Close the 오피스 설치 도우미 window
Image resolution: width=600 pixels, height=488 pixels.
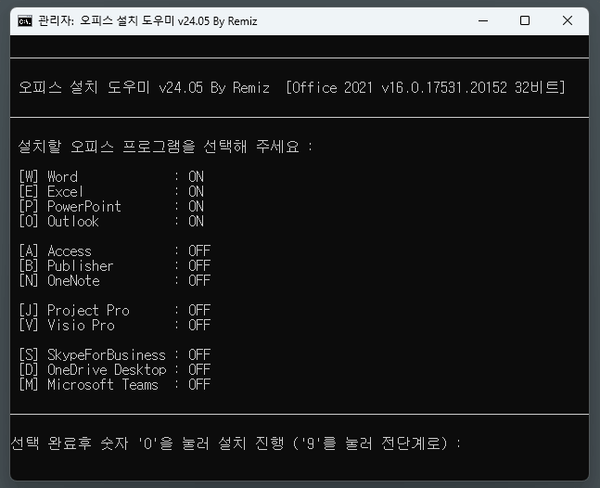(568, 20)
